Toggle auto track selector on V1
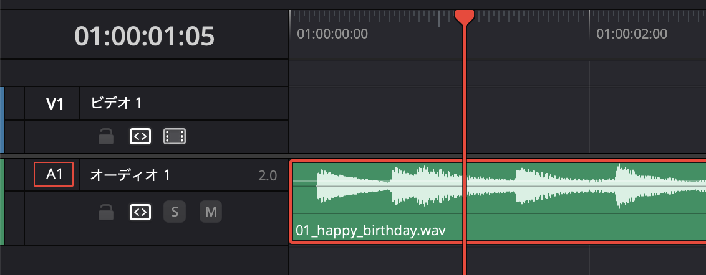The width and height of the screenshot is (706, 275). (140, 136)
